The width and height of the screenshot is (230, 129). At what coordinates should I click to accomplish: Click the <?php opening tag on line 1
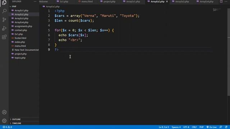pos(59,11)
